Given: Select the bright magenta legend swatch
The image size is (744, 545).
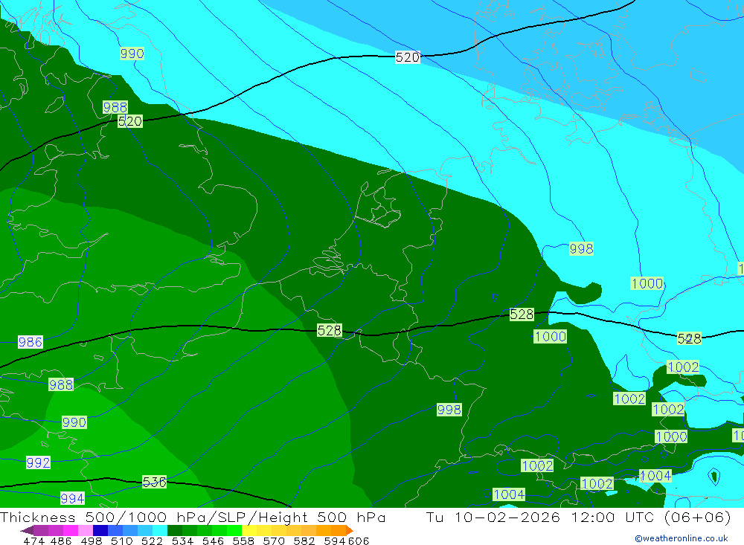Looking at the screenshot, I should tap(71, 530).
